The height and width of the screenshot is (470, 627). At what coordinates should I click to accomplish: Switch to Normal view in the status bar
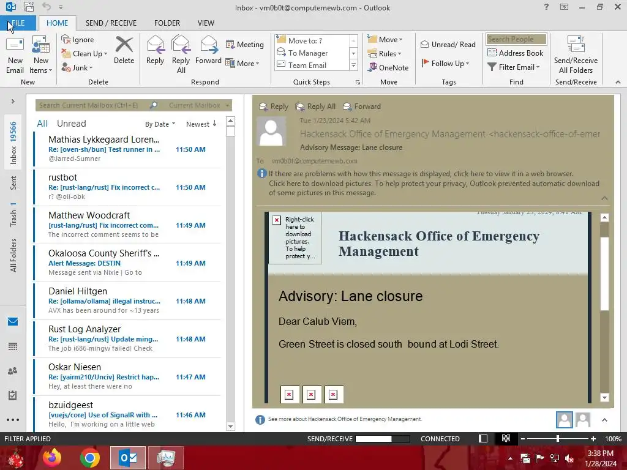pos(483,438)
